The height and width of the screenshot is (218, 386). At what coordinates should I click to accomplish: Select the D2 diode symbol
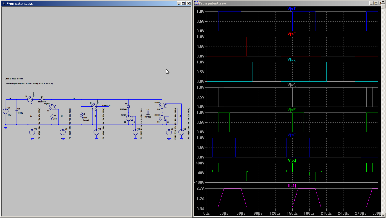[x=128, y=106]
